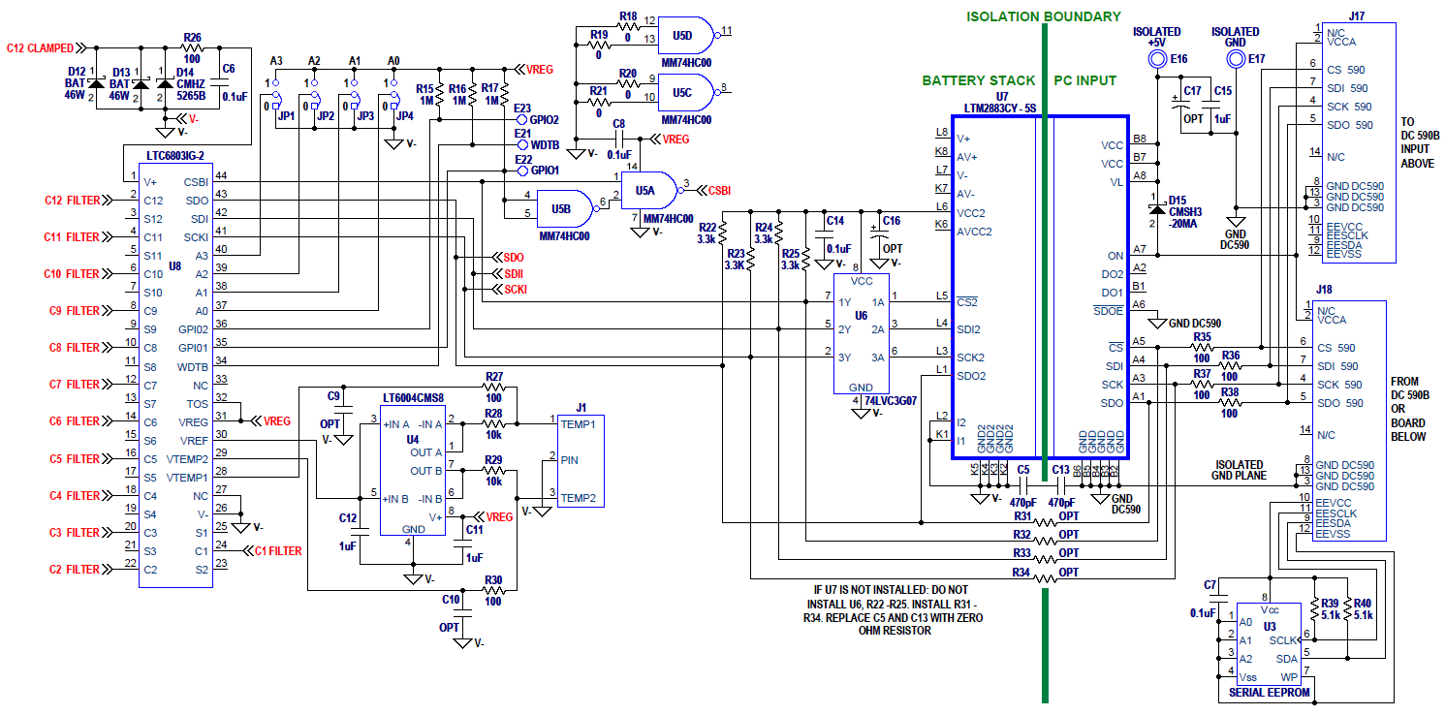Select the Serial EEPROM U3 symbol

[x=1268, y=644]
